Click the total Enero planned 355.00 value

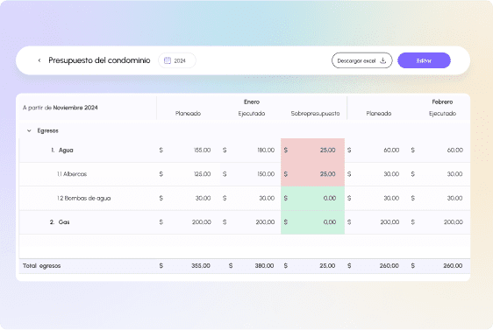[201, 266]
